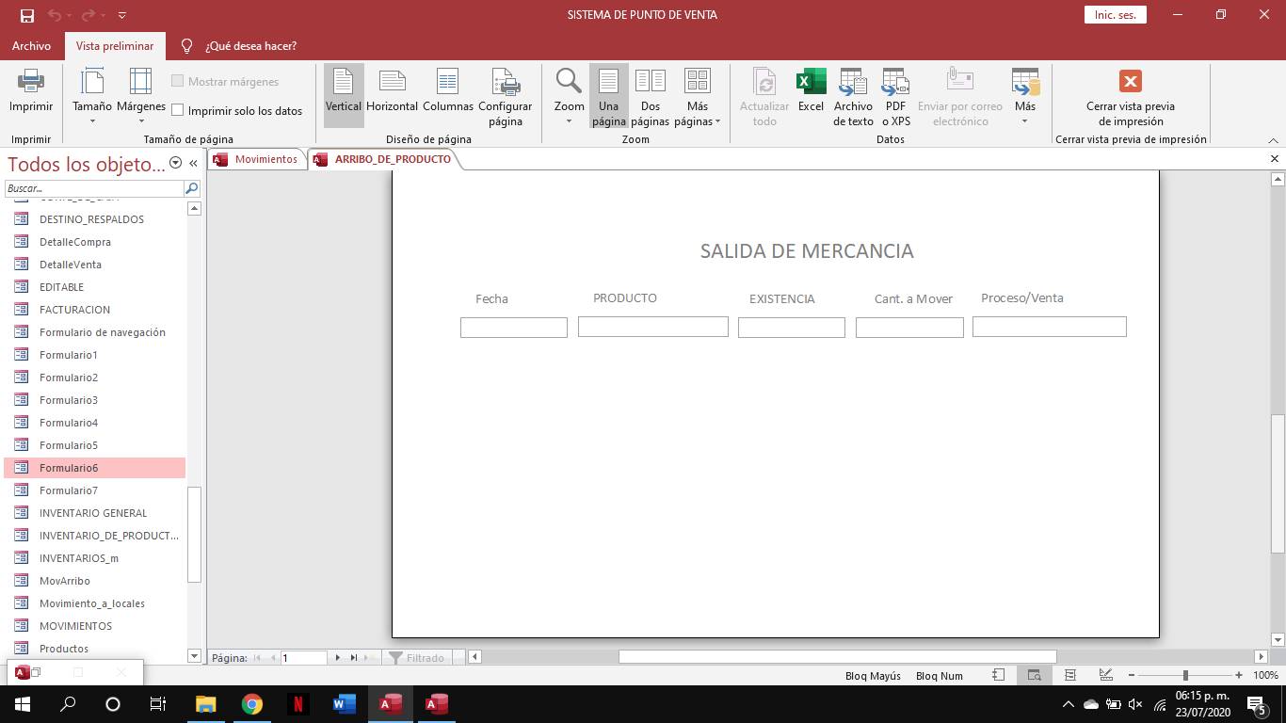
Task: Open Configurar página dialog
Action: pyautogui.click(x=505, y=94)
